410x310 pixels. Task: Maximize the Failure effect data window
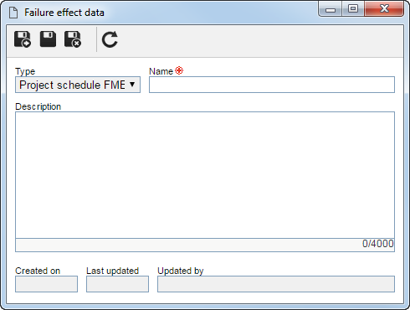353,8
